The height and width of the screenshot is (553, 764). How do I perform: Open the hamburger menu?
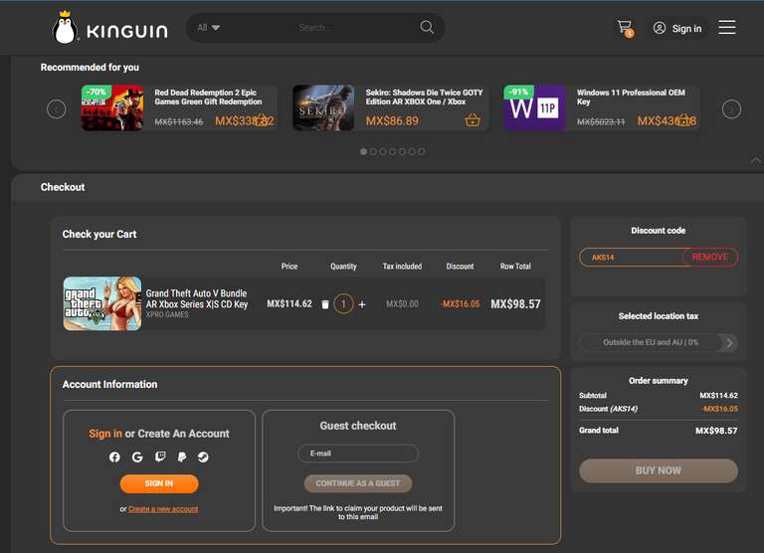727,27
